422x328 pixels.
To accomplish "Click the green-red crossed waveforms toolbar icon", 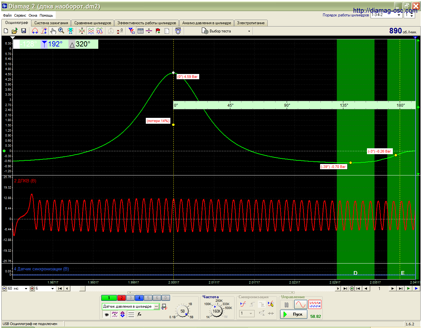I will [x=82, y=31].
